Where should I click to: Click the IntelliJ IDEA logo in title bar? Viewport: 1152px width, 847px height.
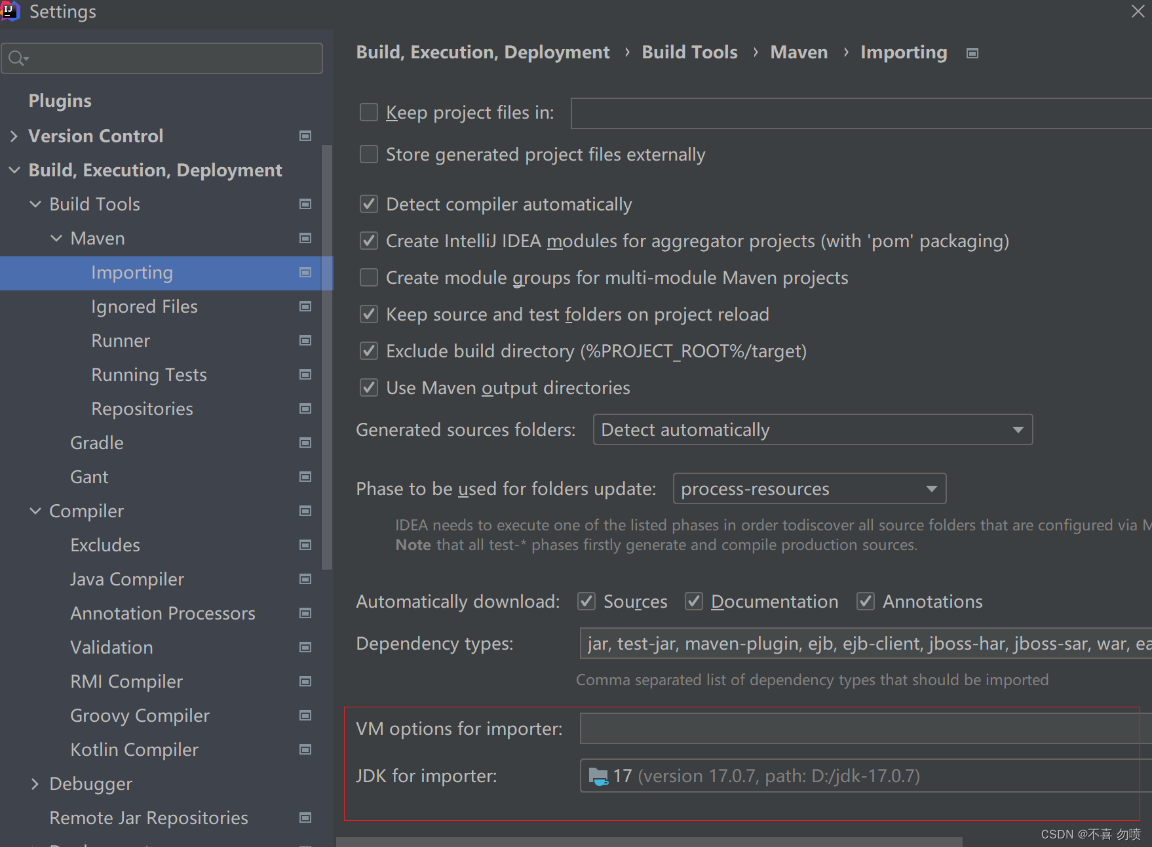tap(10, 11)
